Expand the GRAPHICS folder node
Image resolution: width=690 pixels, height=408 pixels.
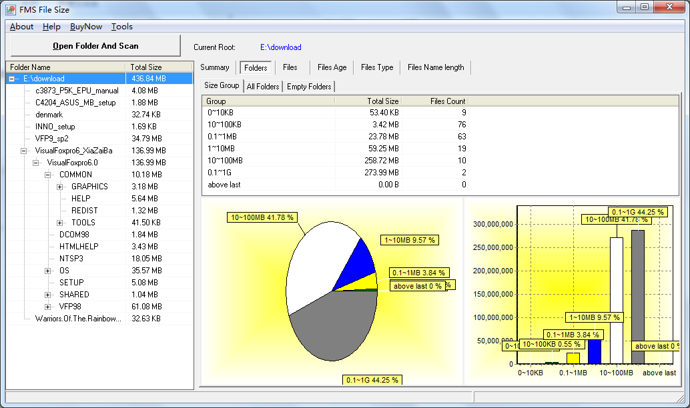[60, 187]
